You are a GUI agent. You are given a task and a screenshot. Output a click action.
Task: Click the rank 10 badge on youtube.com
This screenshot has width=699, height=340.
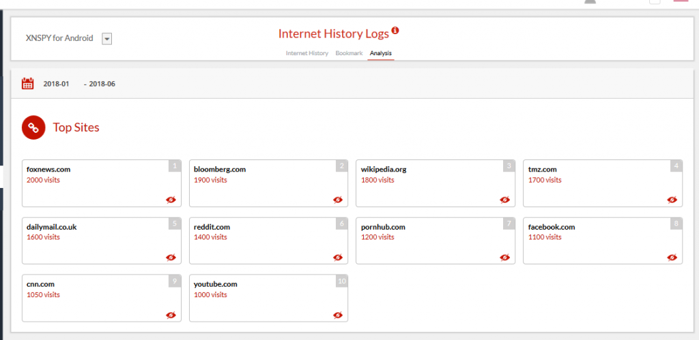tap(342, 281)
